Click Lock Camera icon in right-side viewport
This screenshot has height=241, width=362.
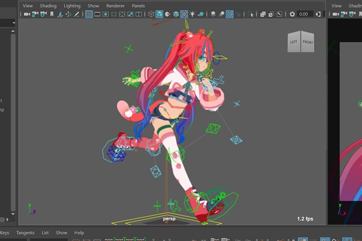point(344,14)
